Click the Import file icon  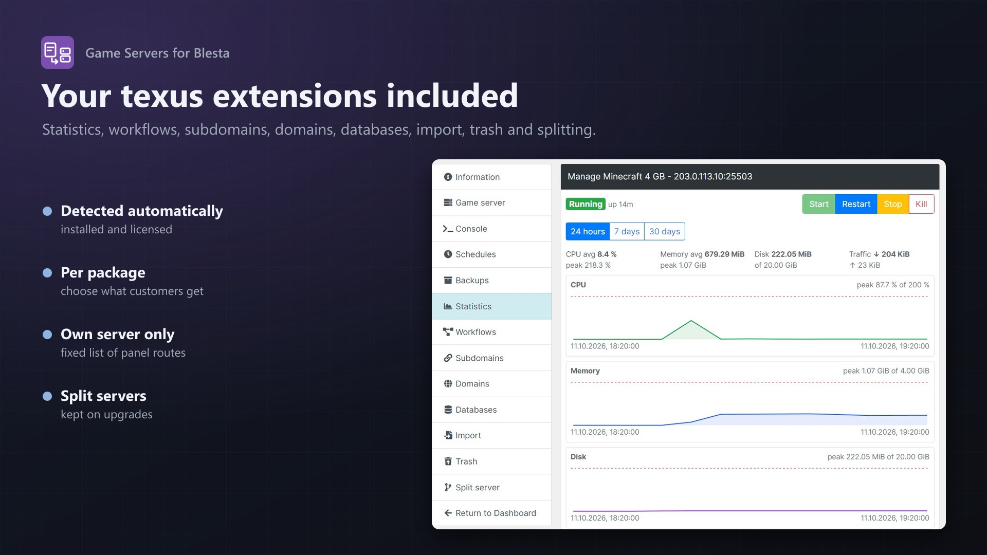448,435
